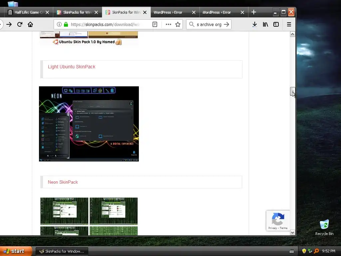Click the page scrollbar down arrow
This screenshot has width=341, height=256.
(292, 232)
